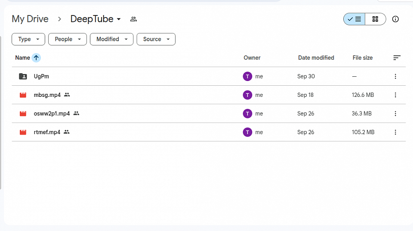Image resolution: width=413 pixels, height=231 pixels.
Task: Click the red video icon for mbsg.mp4
Action: (23, 95)
